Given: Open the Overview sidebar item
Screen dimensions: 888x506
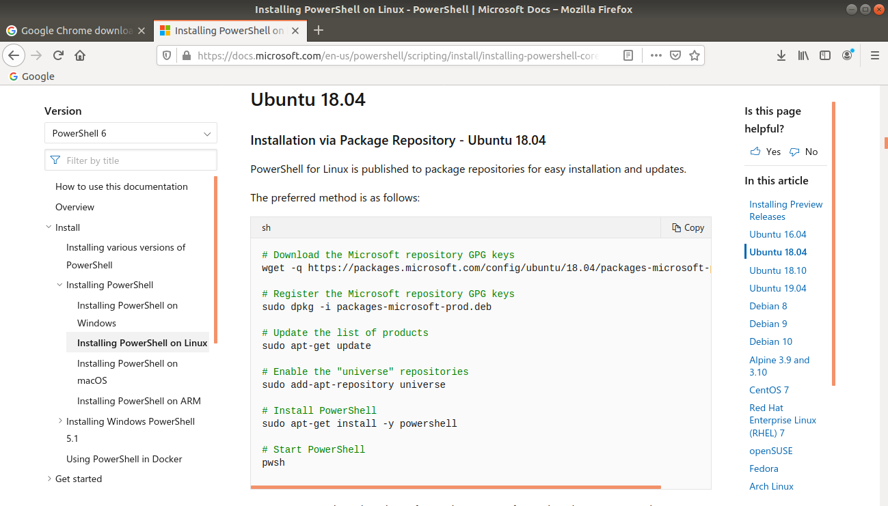Looking at the screenshot, I should tap(75, 207).
